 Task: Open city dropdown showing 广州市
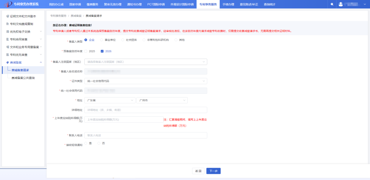pos(162,100)
